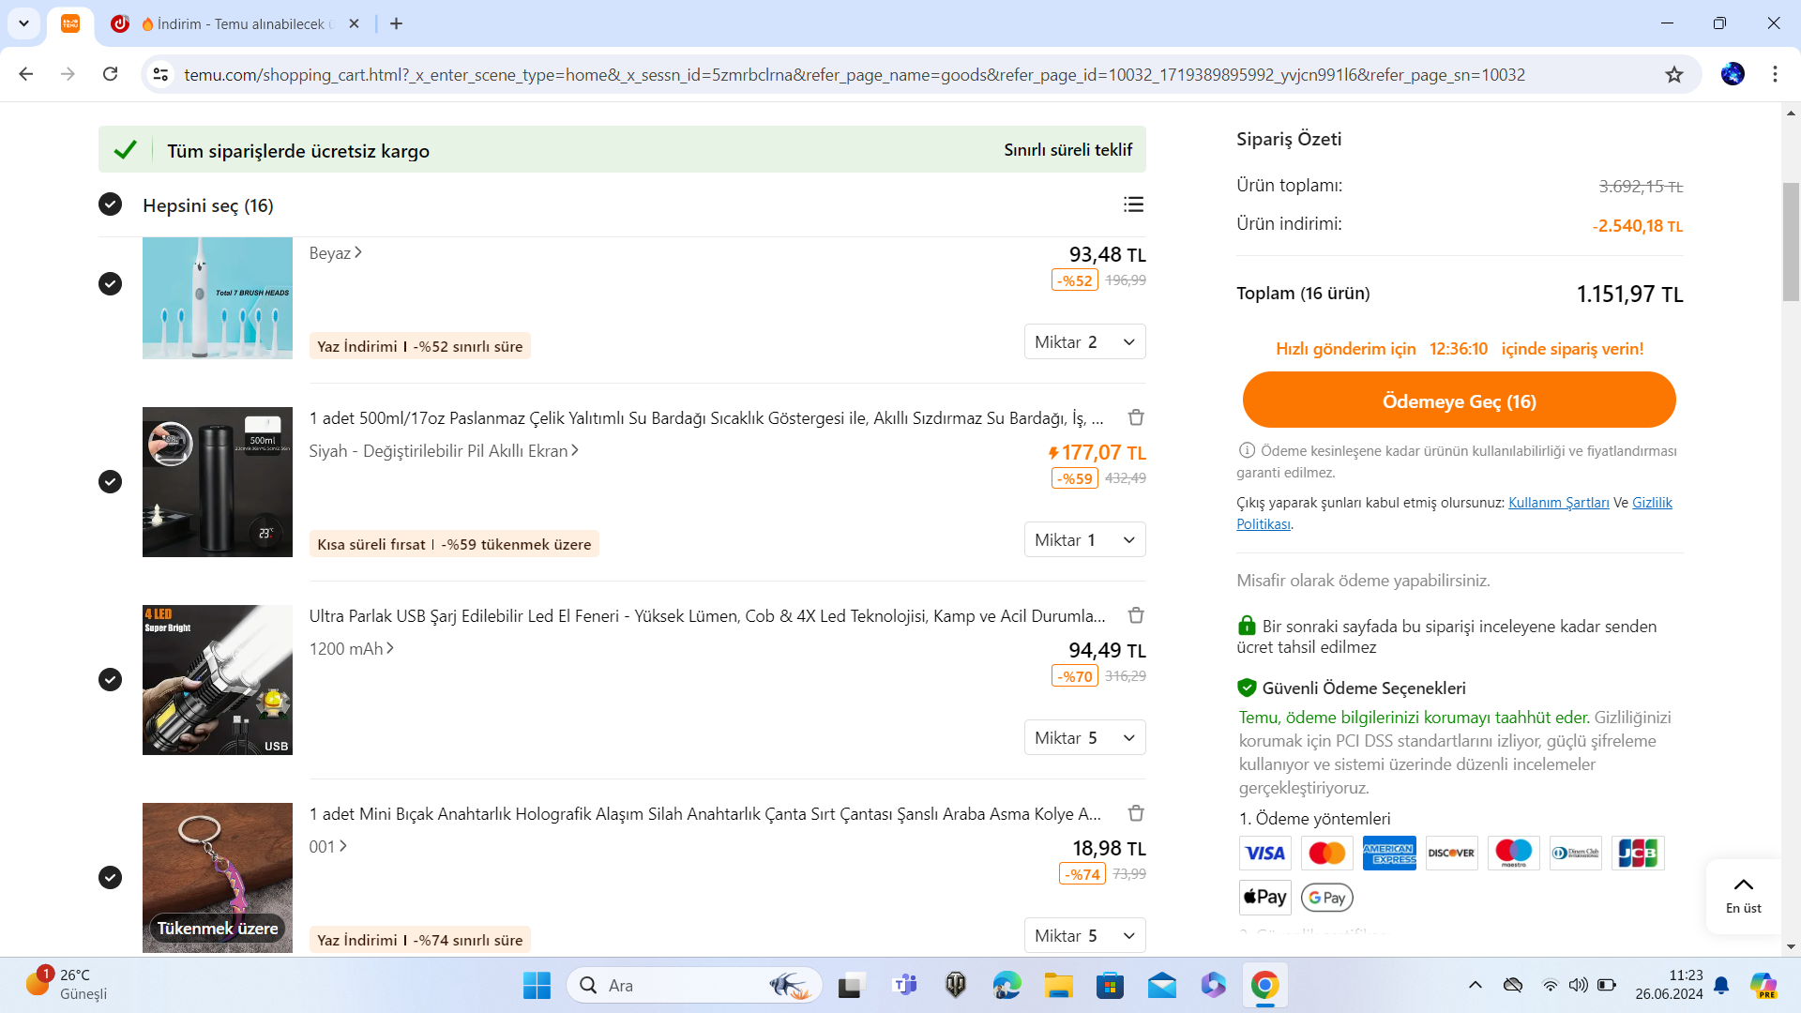
Task: Open the Ultra Parlak USB flashlight title
Action: pos(707,616)
